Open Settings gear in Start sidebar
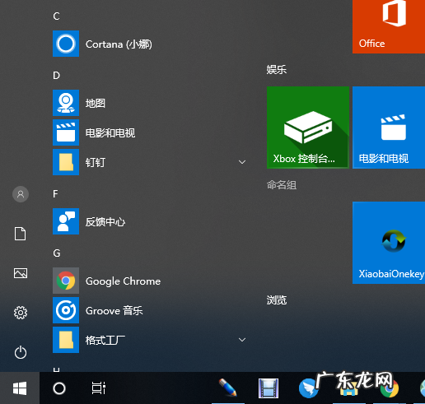The height and width of the screenshot is (404, 425). coord(21,313)
